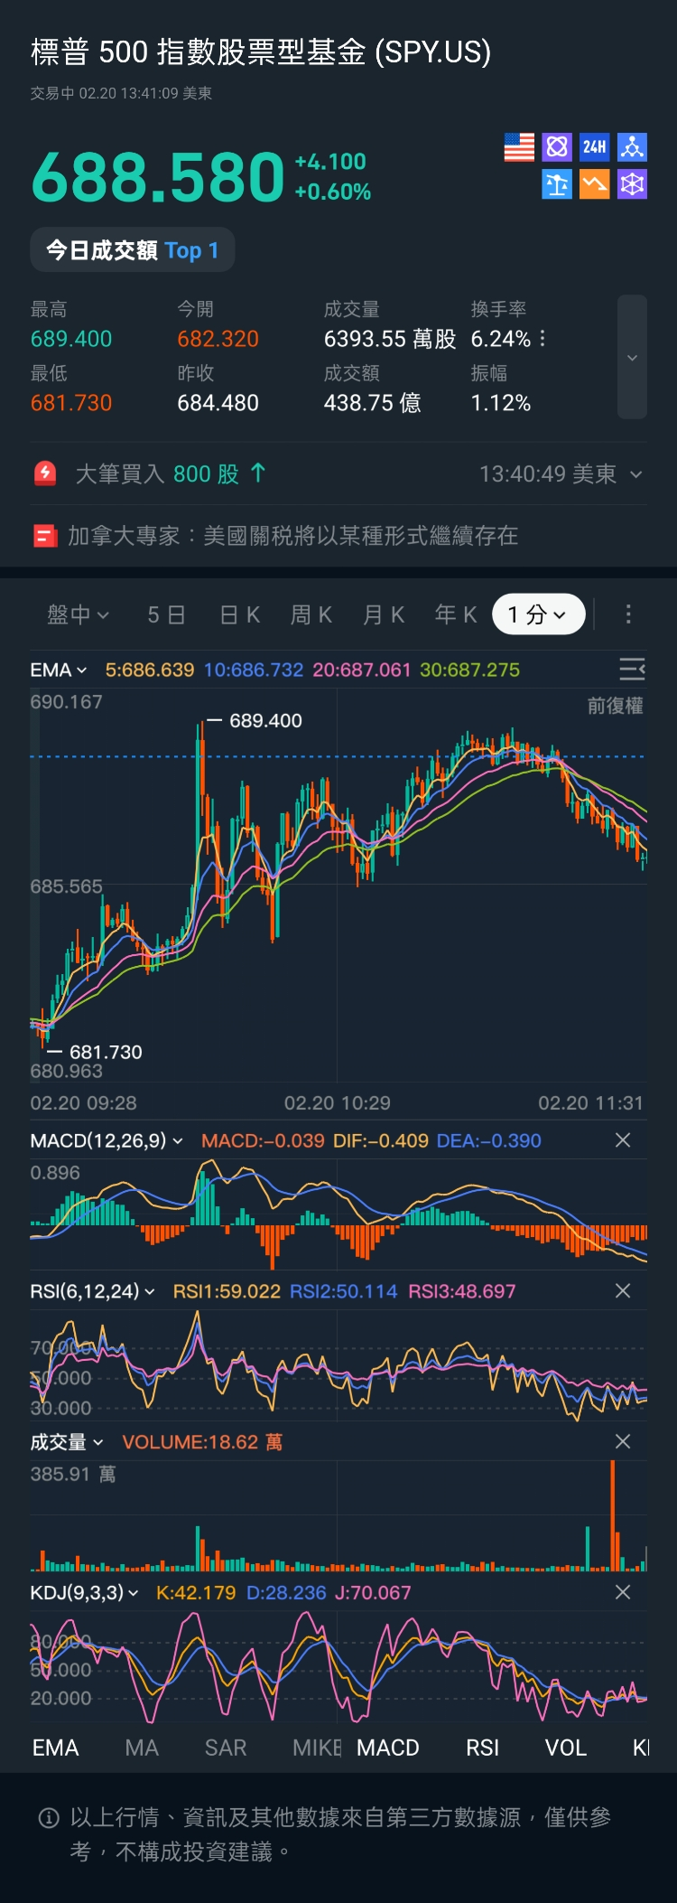The height and width of the screenshot is (1903, 677).
Task: Open the EMA indicator dropdown
Action: 59,670
